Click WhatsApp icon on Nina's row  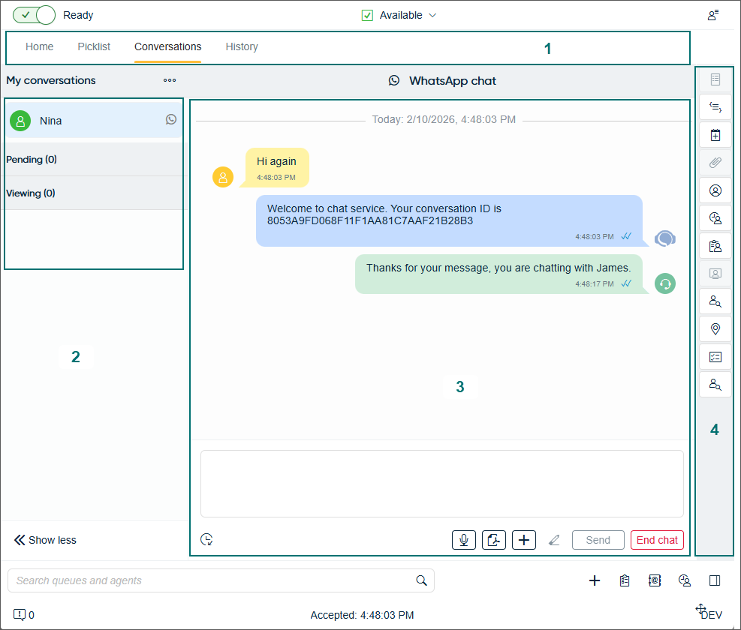coord(171,119)
